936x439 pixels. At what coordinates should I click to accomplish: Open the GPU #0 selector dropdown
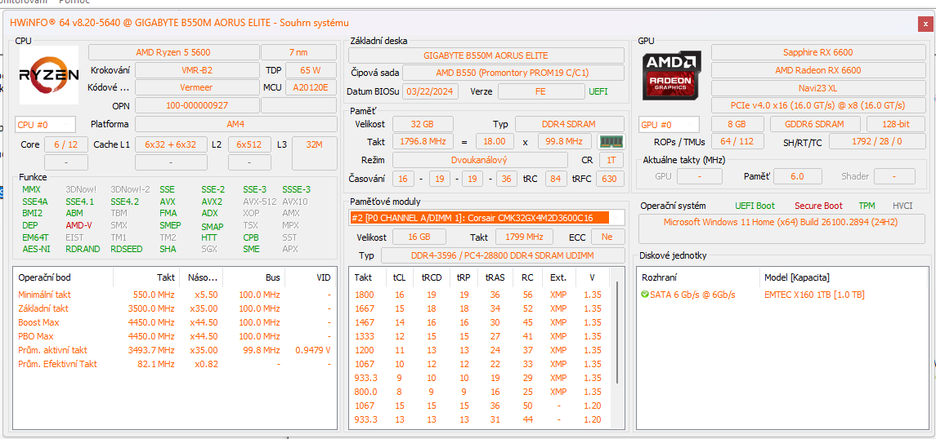click(x=669, y=125)
